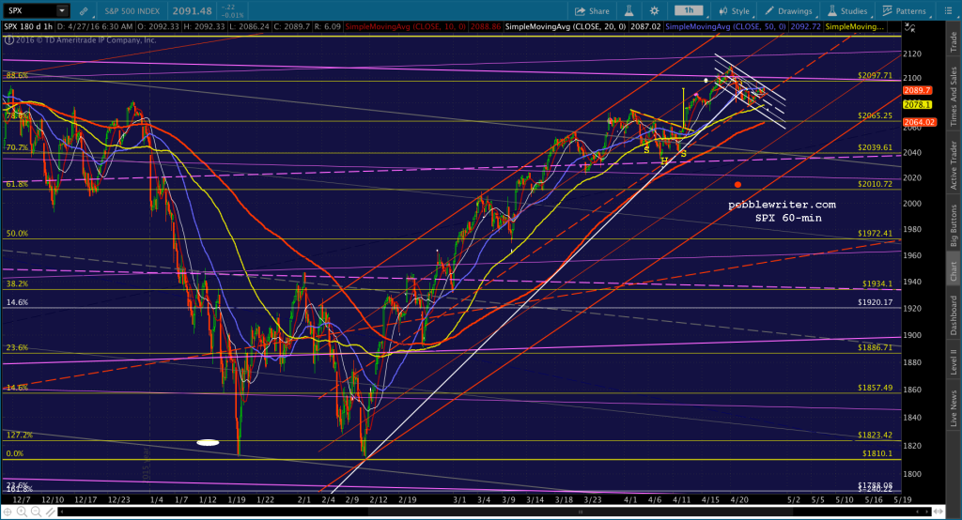
Task: Click the Share button
Action: click(592, 11)
